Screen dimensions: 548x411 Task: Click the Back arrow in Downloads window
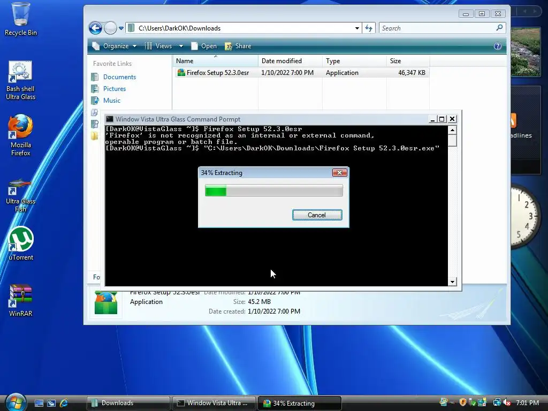pos(95,28)
